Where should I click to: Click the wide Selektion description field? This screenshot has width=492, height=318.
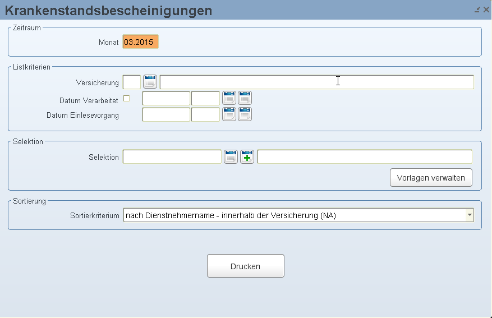[365, 157]
